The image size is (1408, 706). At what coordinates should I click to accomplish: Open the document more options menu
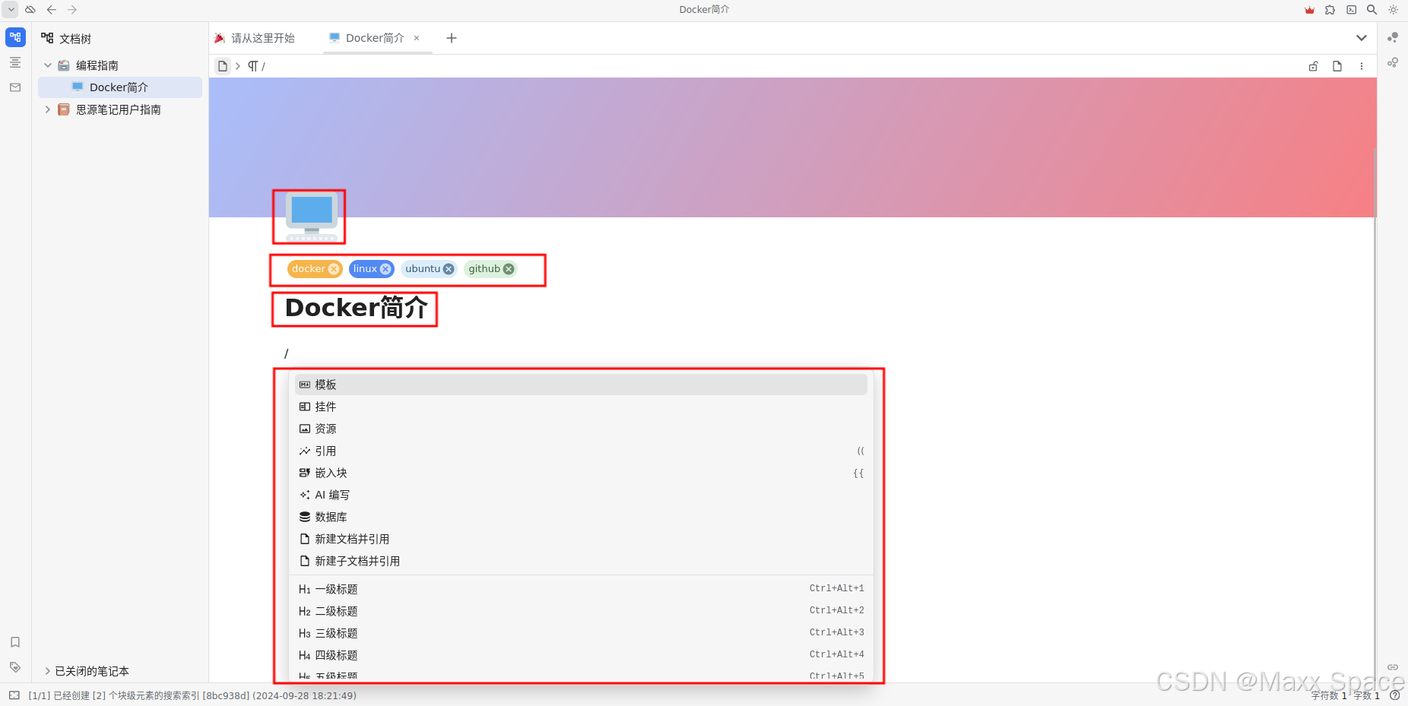pyautogui.click(x=1362, y=66)
